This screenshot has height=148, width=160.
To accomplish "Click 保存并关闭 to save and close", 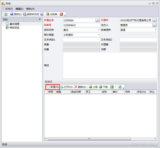I will pos(31,14).
